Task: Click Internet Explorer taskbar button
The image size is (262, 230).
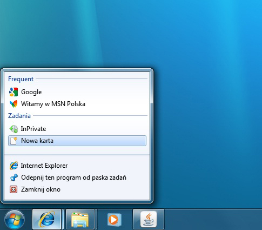Action: (x=46, y=219)
